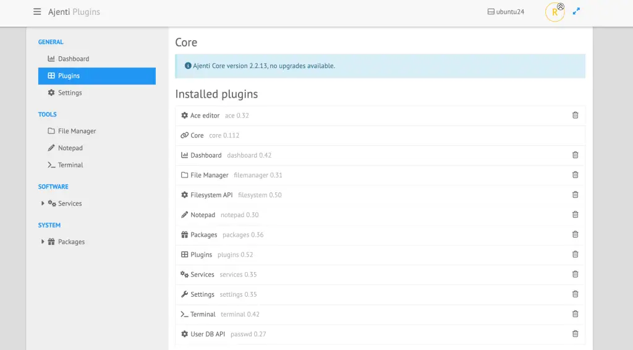This screenshot has height=350, width=633.
Task: Open Notepad from the sidebar
Action: point(97,148)
